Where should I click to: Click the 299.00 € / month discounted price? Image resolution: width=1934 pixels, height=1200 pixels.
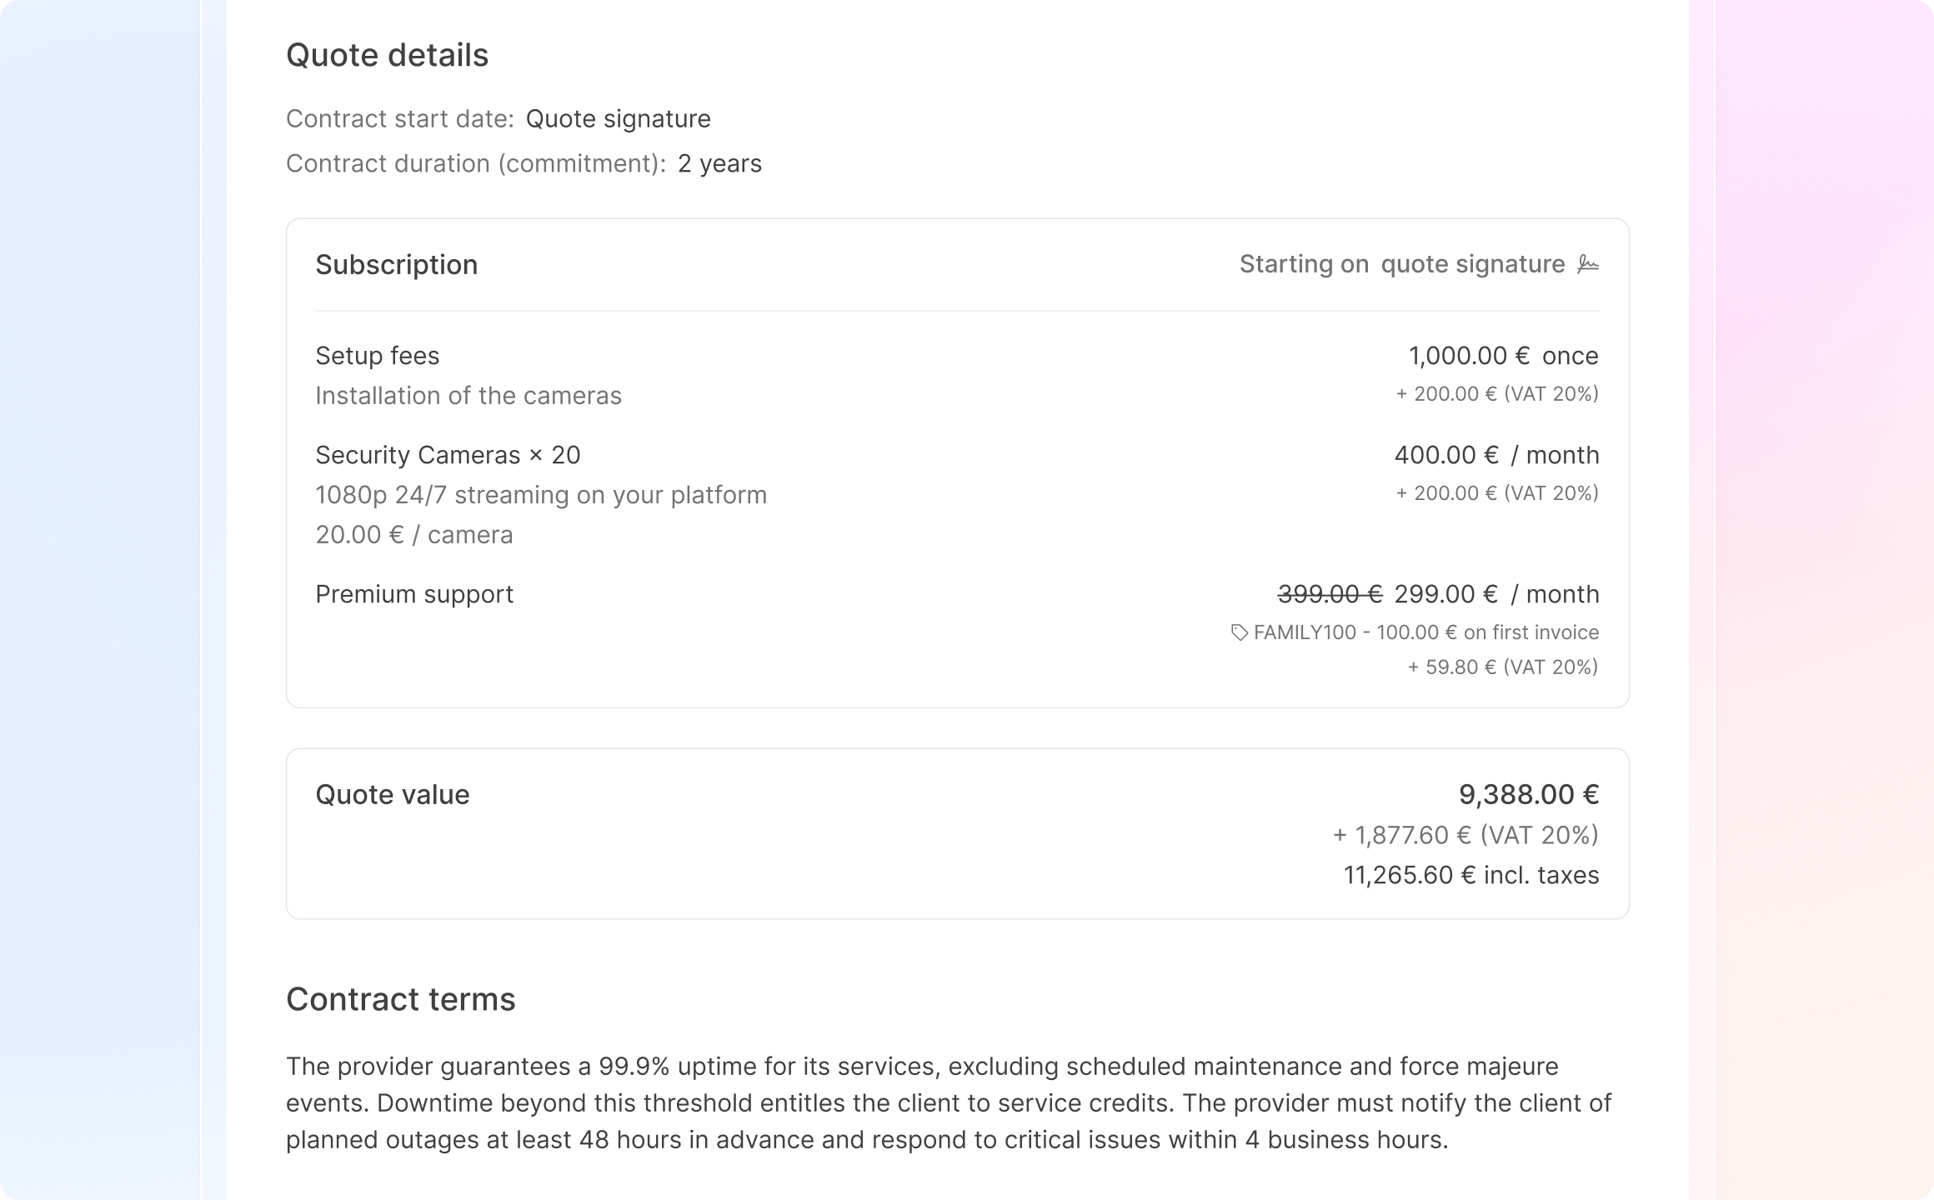pyautogui.click(x=1496, y=594)
